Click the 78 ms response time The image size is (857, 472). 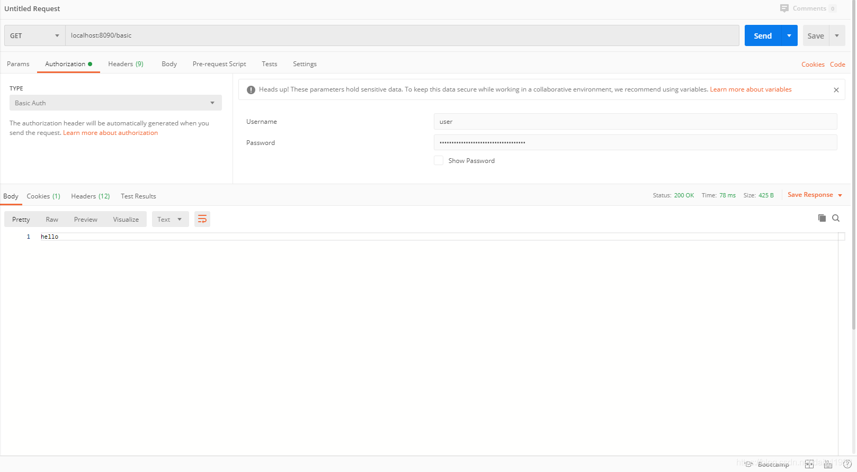coord(727,195)
